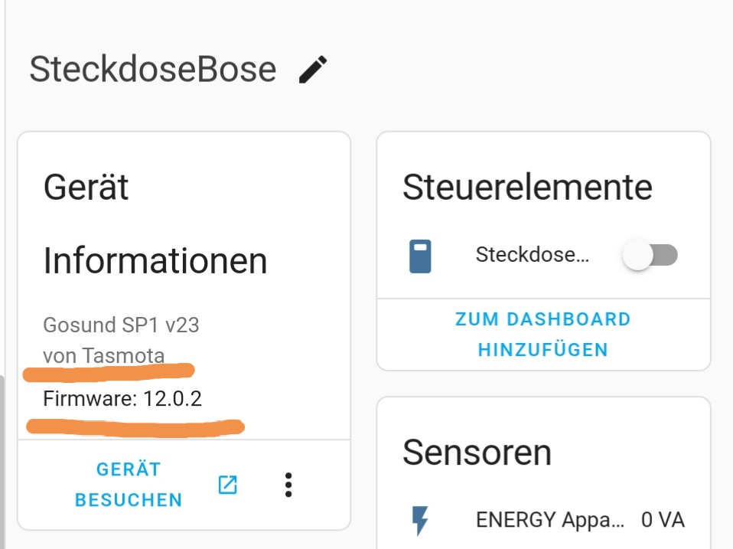Open the three-dot device options menu
Image resolution: width=733 pixels, height=549 pixels.
288,485
